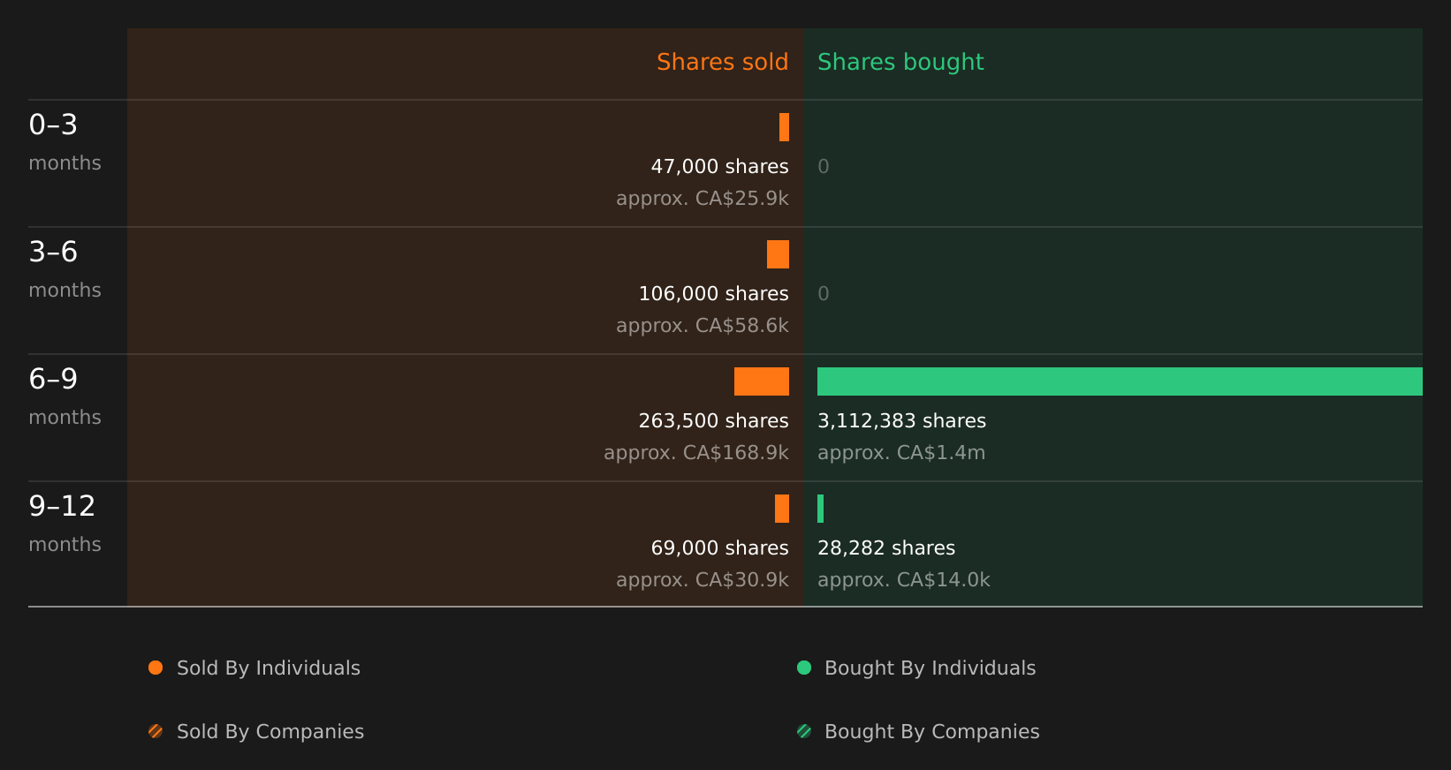Click the 69,000 shares value
The width and height of the screenshot is (1451, 770).
click(x=719, y=548)
